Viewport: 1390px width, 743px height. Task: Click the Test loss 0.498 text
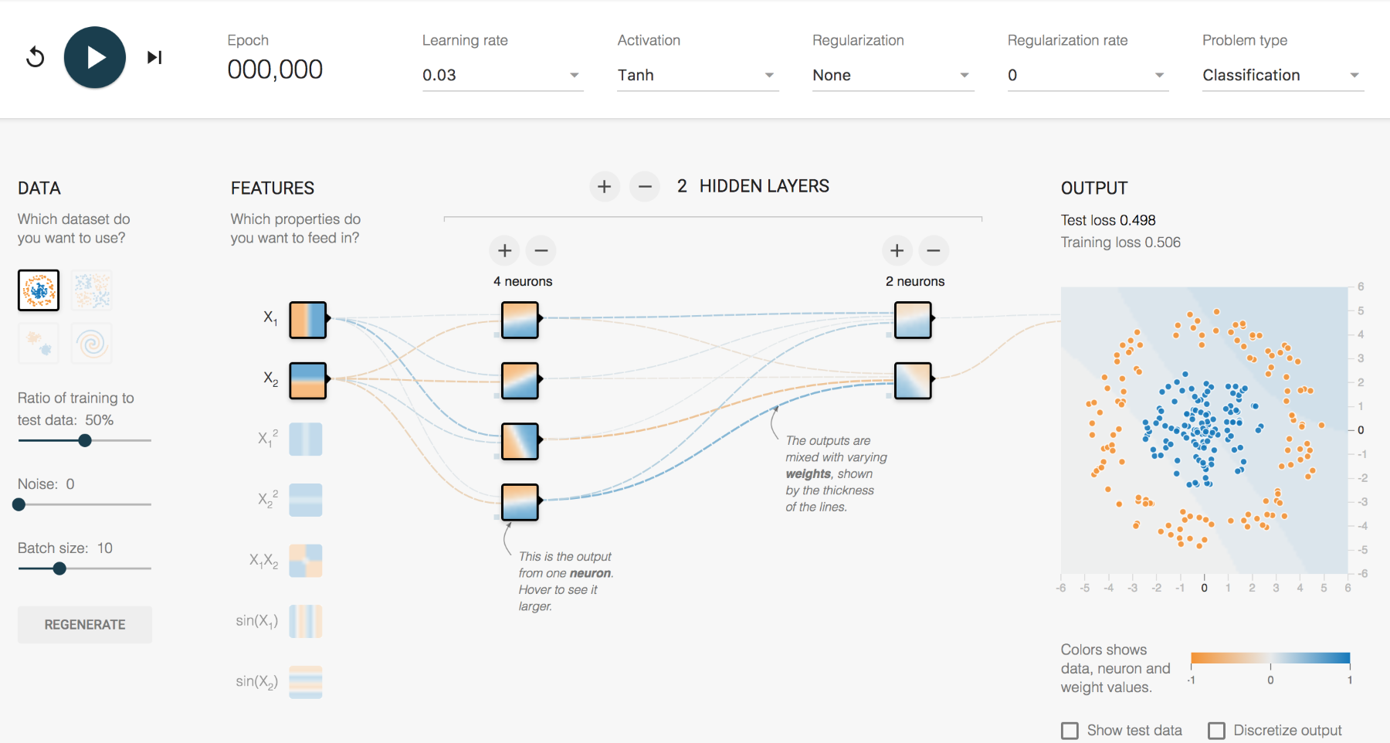point(1108,220)
